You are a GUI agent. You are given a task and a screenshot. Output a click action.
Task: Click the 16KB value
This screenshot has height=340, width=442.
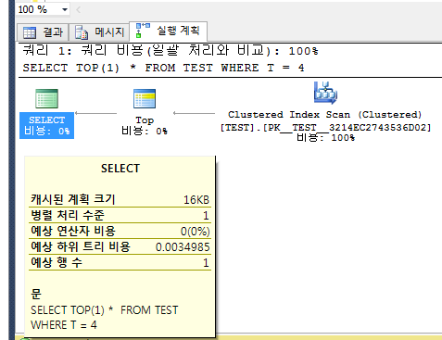point(196,200)
